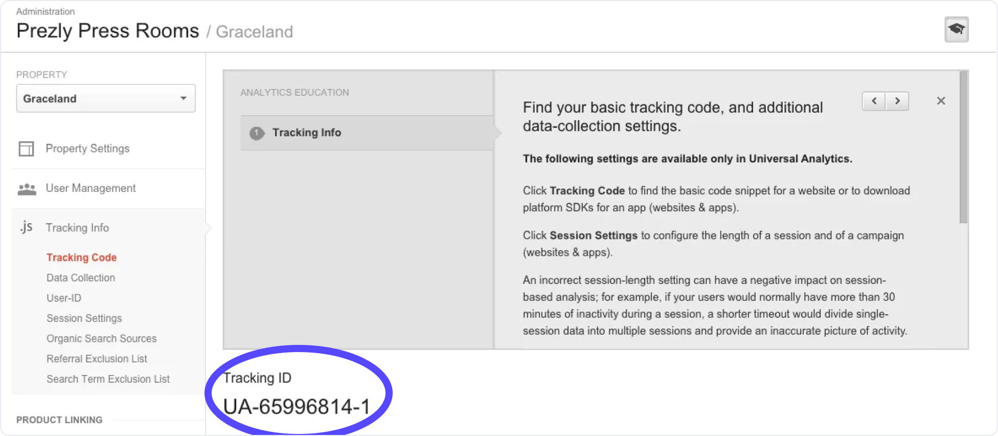The width and height of the screenshot is (998, 436).
Task: Click the tracking ID UA-65996814-1
Action: pos(297,407)
